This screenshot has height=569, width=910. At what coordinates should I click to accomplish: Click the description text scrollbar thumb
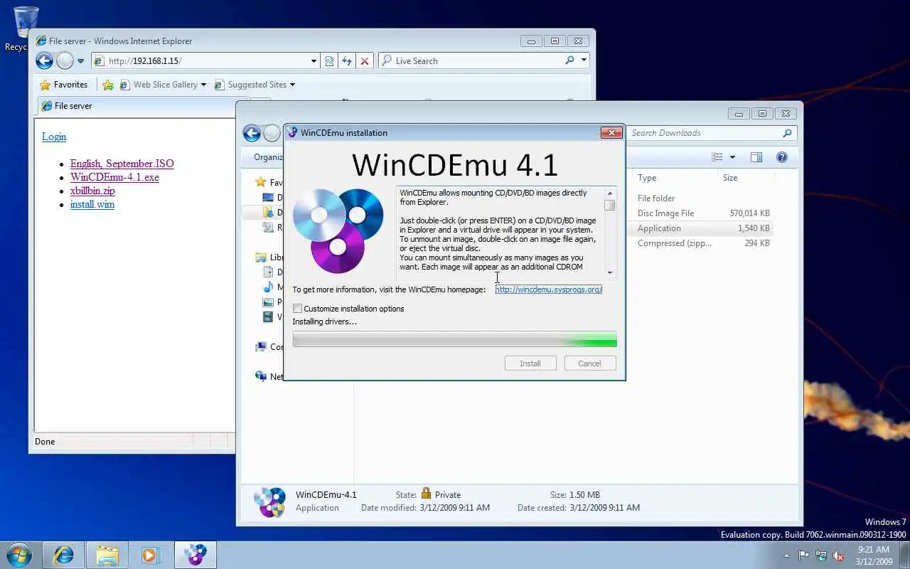pos(610,206)
